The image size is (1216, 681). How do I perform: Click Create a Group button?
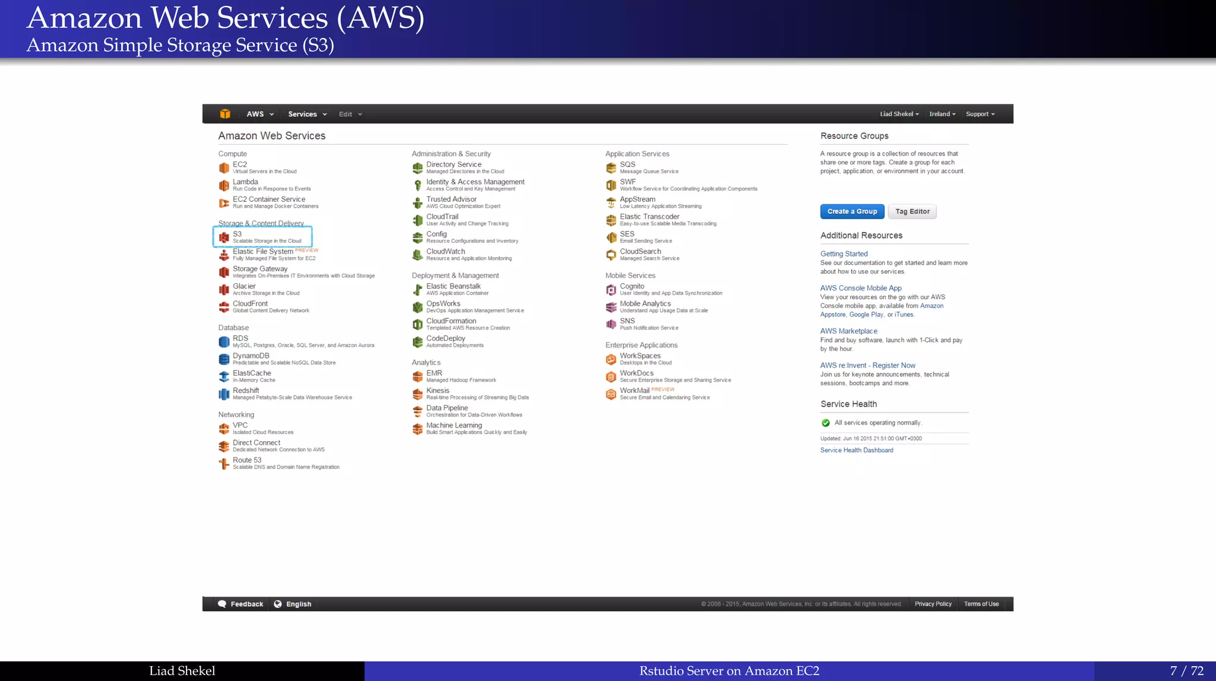point(852,211)
